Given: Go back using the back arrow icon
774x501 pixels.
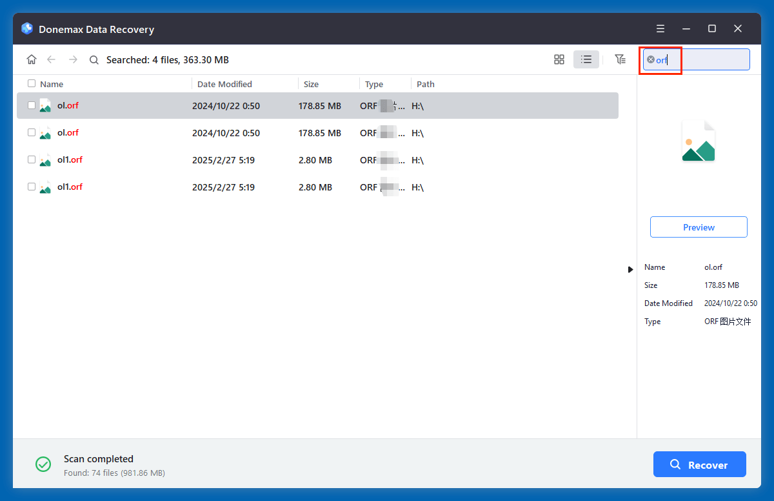Looking at the screenshot, I should click(52, 59).
